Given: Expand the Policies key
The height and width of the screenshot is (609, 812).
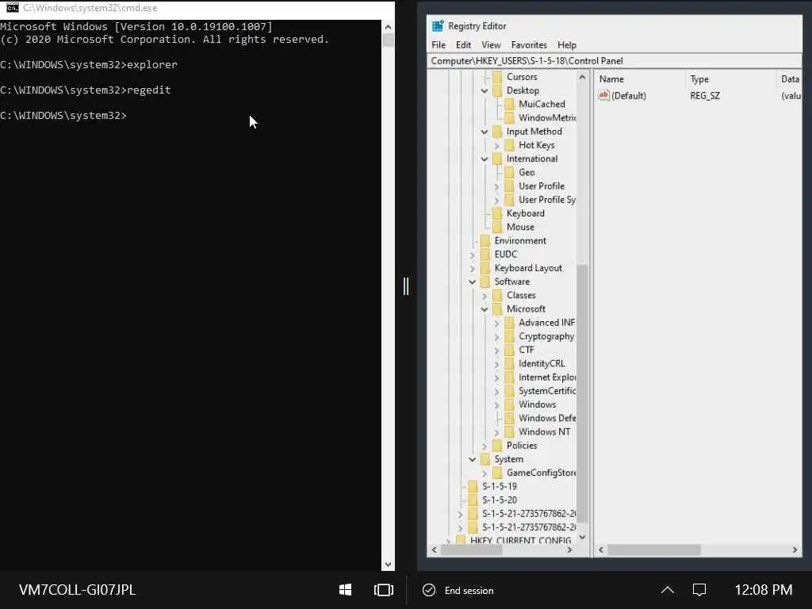Looking at the screenshot, I should tap(485, 446).
